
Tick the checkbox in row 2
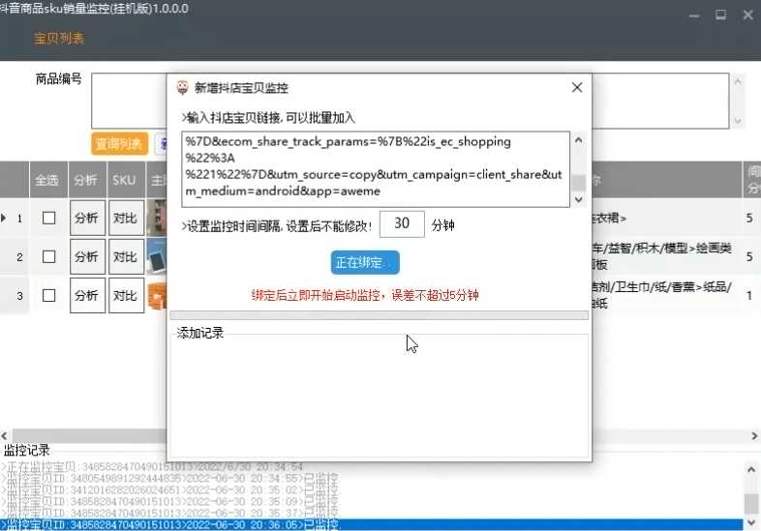pyautogui.click(x=48, y=256)
